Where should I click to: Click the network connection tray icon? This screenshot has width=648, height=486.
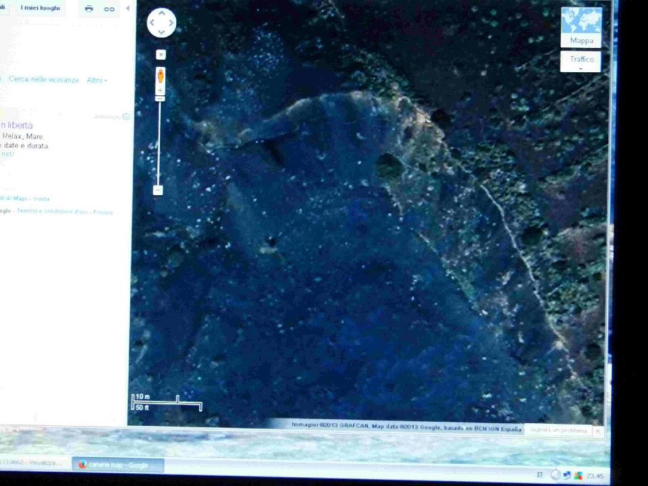[566, 476]
